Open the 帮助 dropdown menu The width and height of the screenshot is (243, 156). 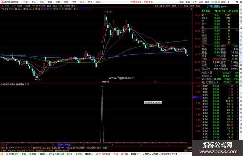tap(207, 2)
